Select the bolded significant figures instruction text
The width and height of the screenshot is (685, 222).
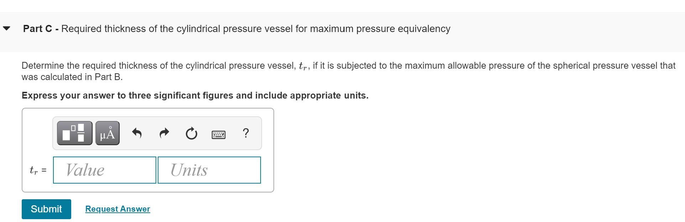click(195, 95)
